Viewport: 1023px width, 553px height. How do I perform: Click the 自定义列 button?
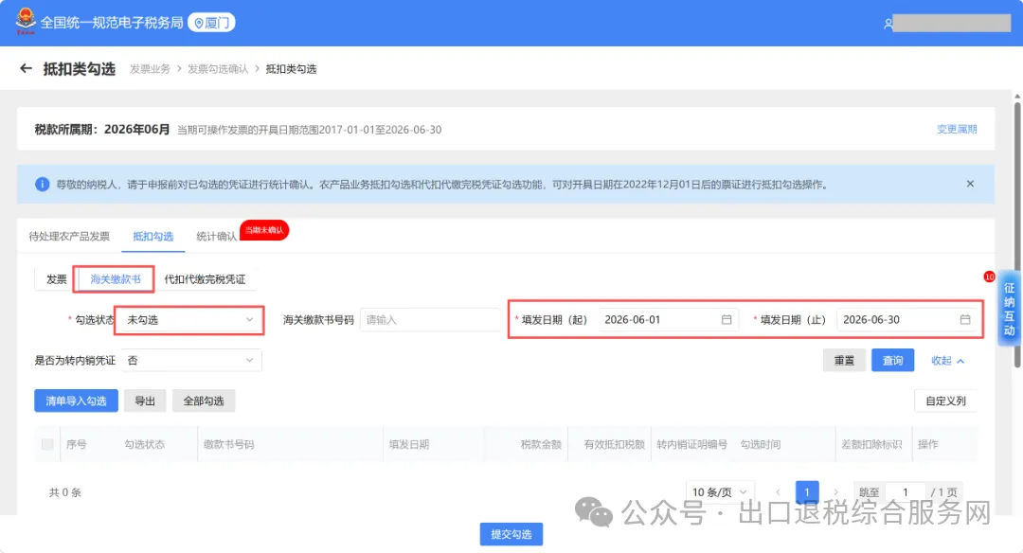945,401
